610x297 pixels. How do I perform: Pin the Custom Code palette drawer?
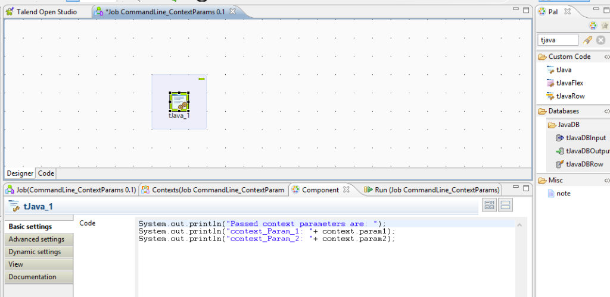pyautogui.click(x=607, y=57)
